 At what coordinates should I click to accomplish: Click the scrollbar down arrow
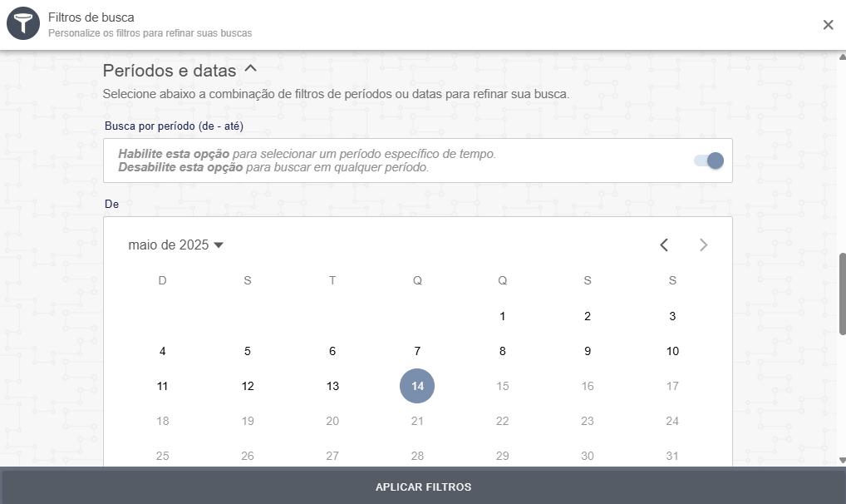point(842,460)
